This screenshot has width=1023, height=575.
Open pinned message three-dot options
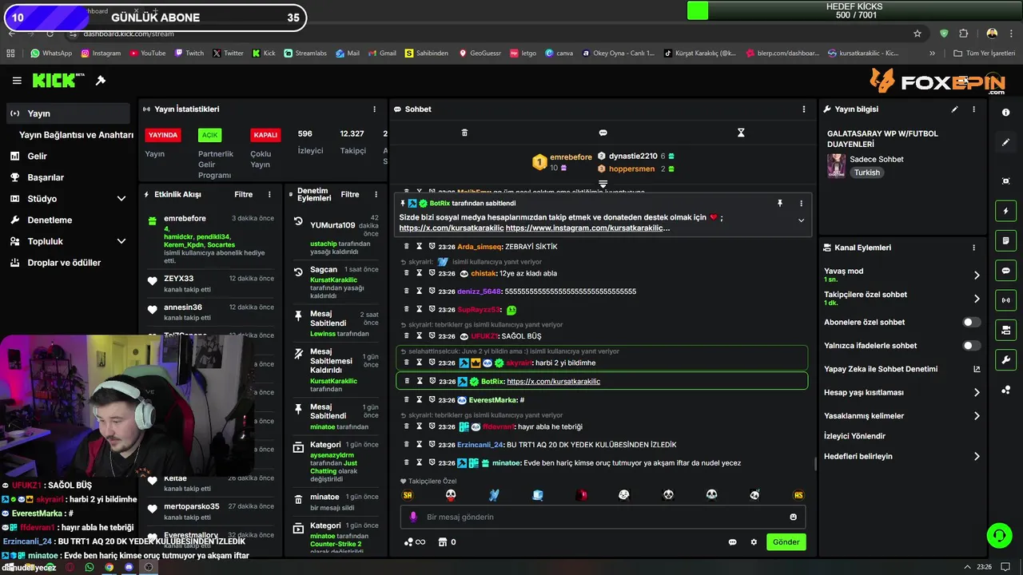tap(801, 204)
